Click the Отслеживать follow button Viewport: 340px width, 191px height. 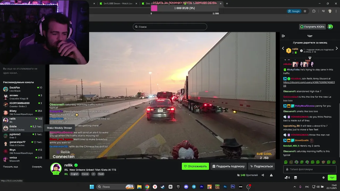(195, 166)
